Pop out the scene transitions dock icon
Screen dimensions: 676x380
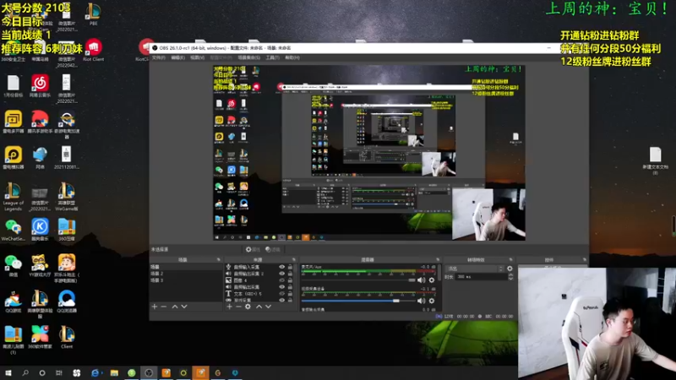pyautogui.click(x=511, y=260)
